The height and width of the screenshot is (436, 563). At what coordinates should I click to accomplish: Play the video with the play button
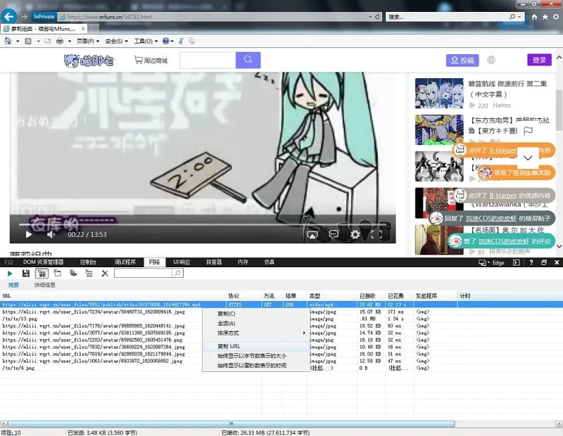(29, 234)
